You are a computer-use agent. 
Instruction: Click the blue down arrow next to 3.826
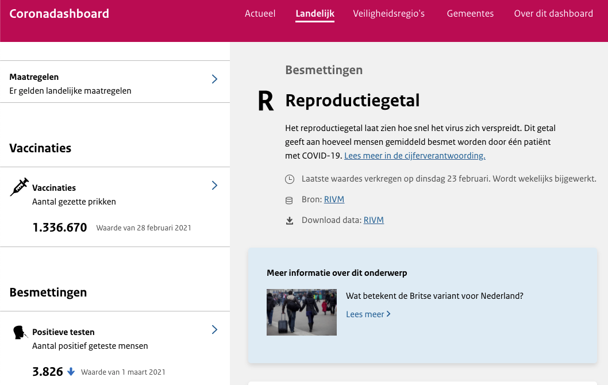71,372
